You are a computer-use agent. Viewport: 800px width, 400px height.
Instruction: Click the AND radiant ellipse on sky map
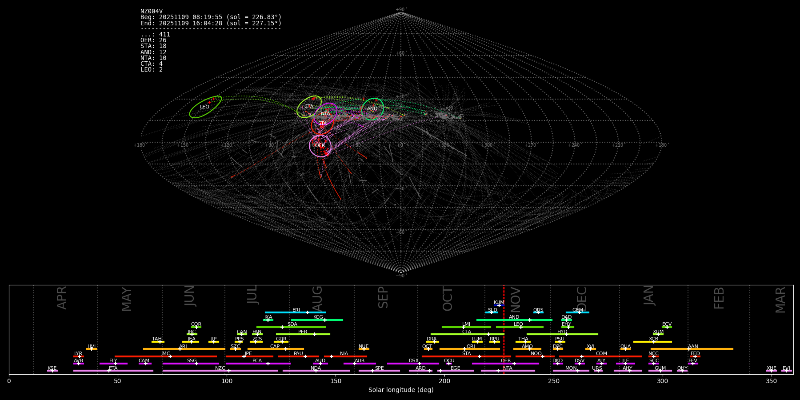(372, 109)
